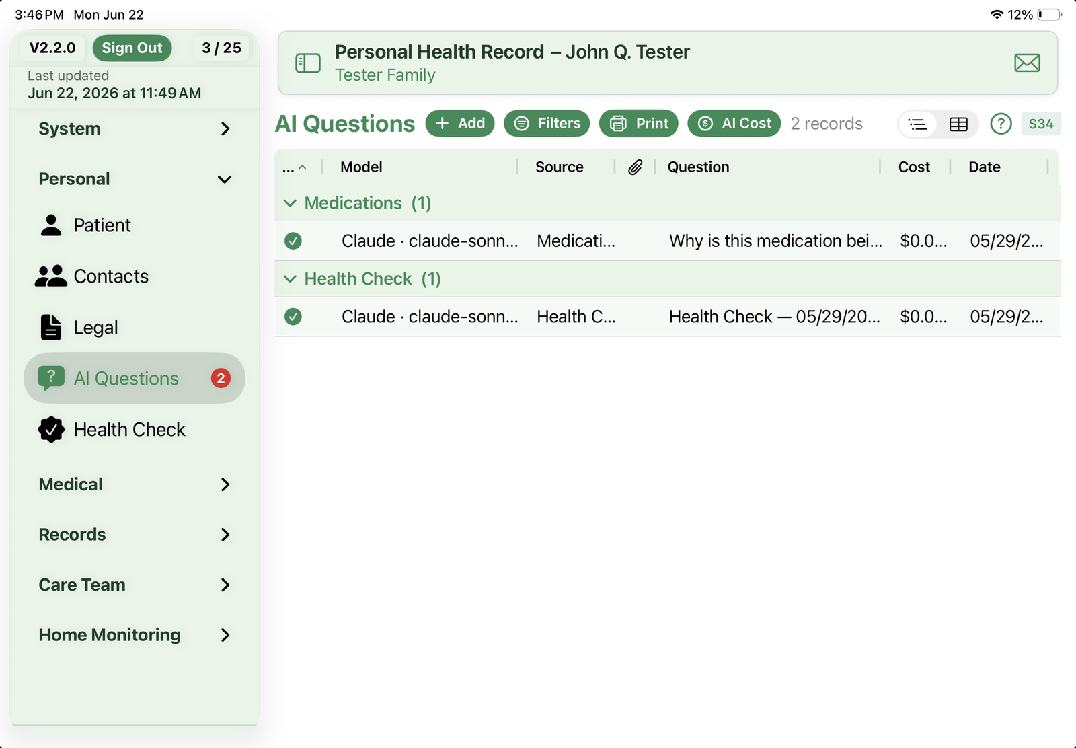Toggle the sidebar panel icon

(308, 63)
